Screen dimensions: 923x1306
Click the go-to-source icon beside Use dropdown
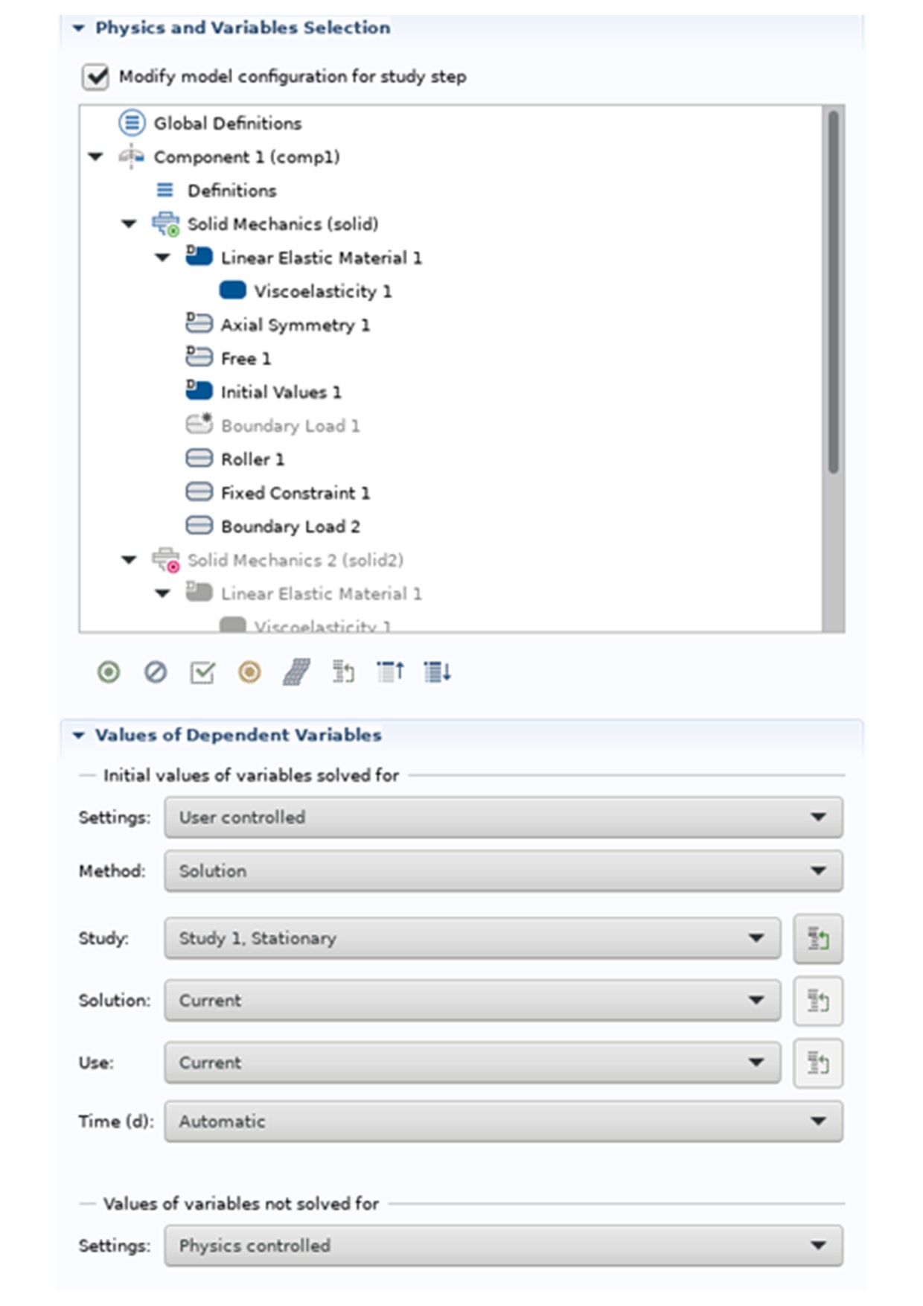817,1063
